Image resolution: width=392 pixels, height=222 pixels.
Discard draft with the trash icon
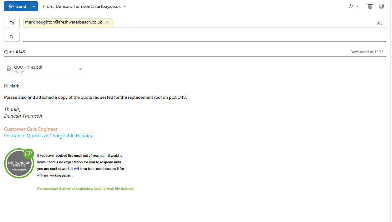pyautogui.click(x=370, y=6)
